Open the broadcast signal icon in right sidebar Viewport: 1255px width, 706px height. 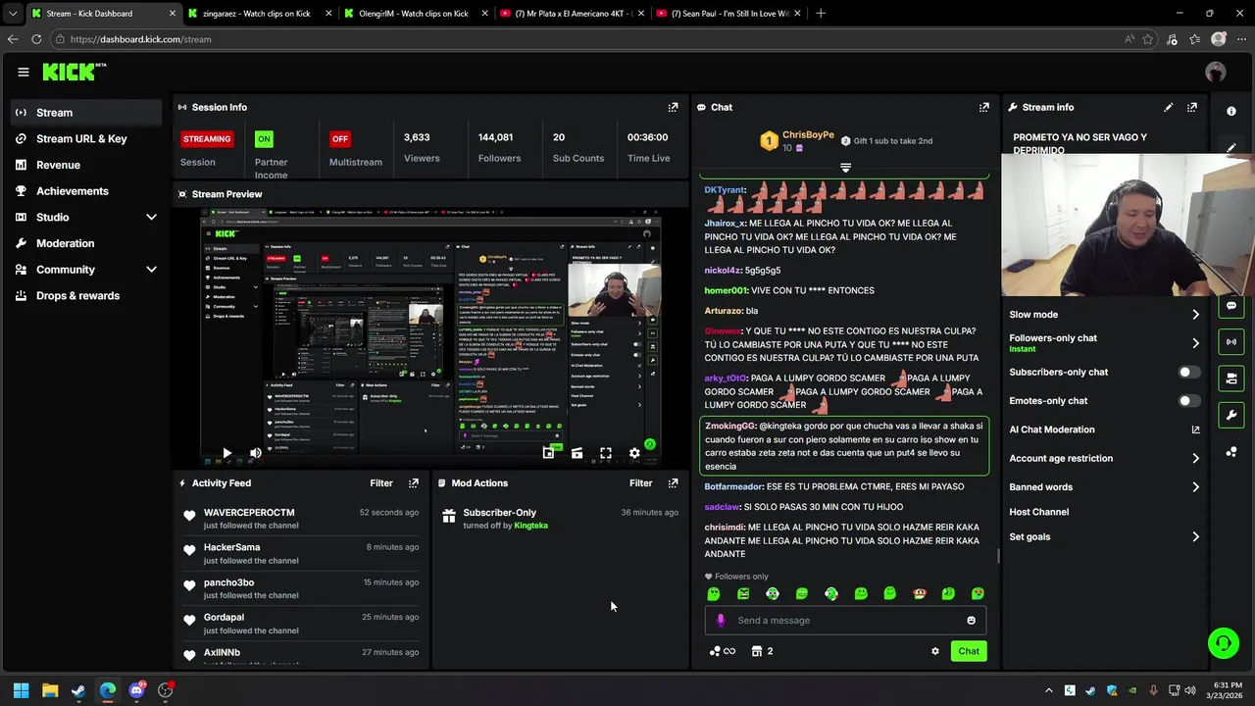click(1231, 341)
